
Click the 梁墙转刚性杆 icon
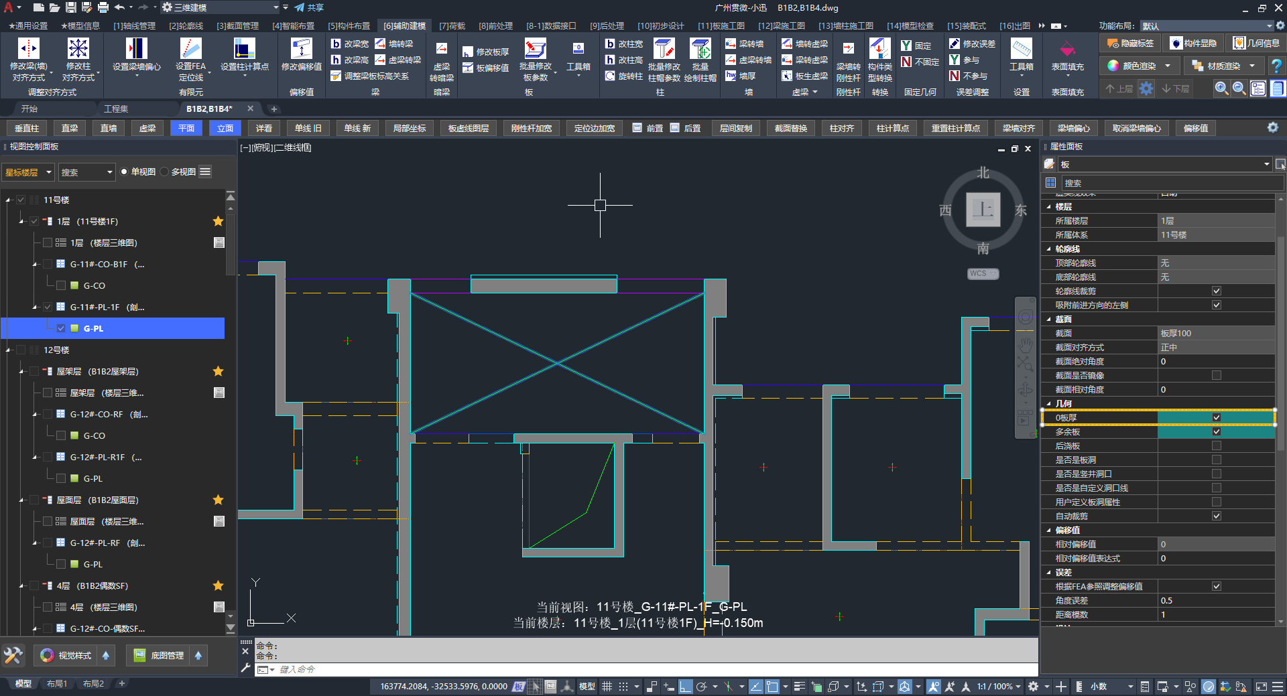click(848, 49)
